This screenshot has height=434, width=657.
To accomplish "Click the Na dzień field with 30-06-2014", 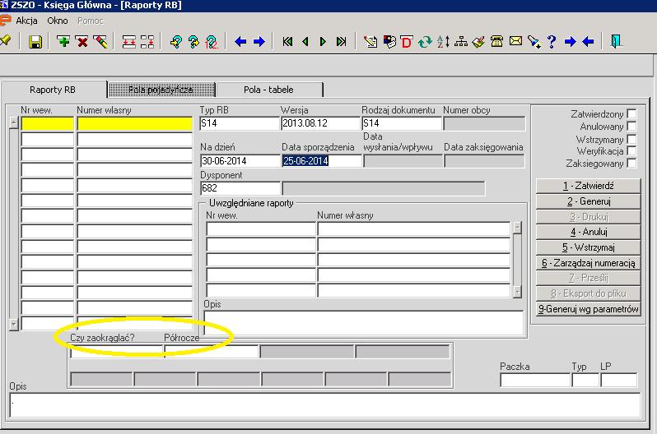I will pyautogui.click(x=240, y=161).
